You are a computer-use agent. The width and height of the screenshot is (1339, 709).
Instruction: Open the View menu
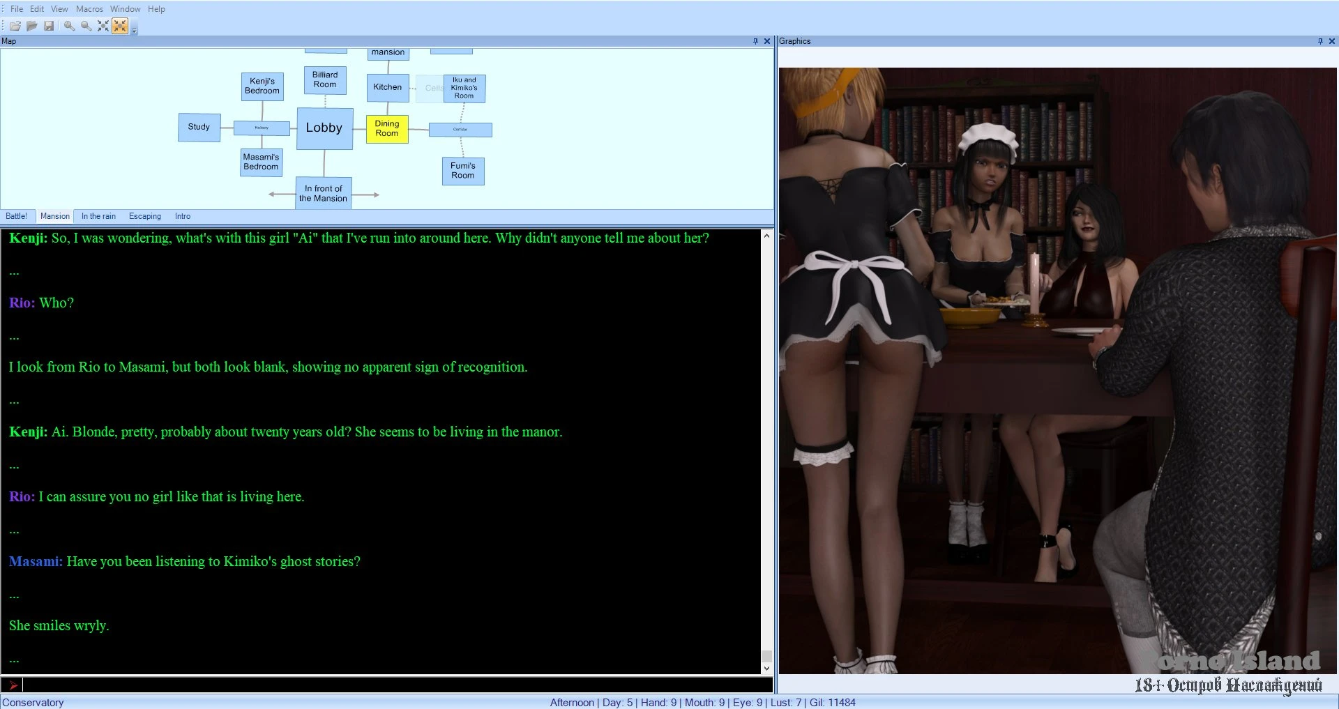tap(59, 9)
